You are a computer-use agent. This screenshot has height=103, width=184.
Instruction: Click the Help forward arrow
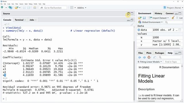point(144,57)
